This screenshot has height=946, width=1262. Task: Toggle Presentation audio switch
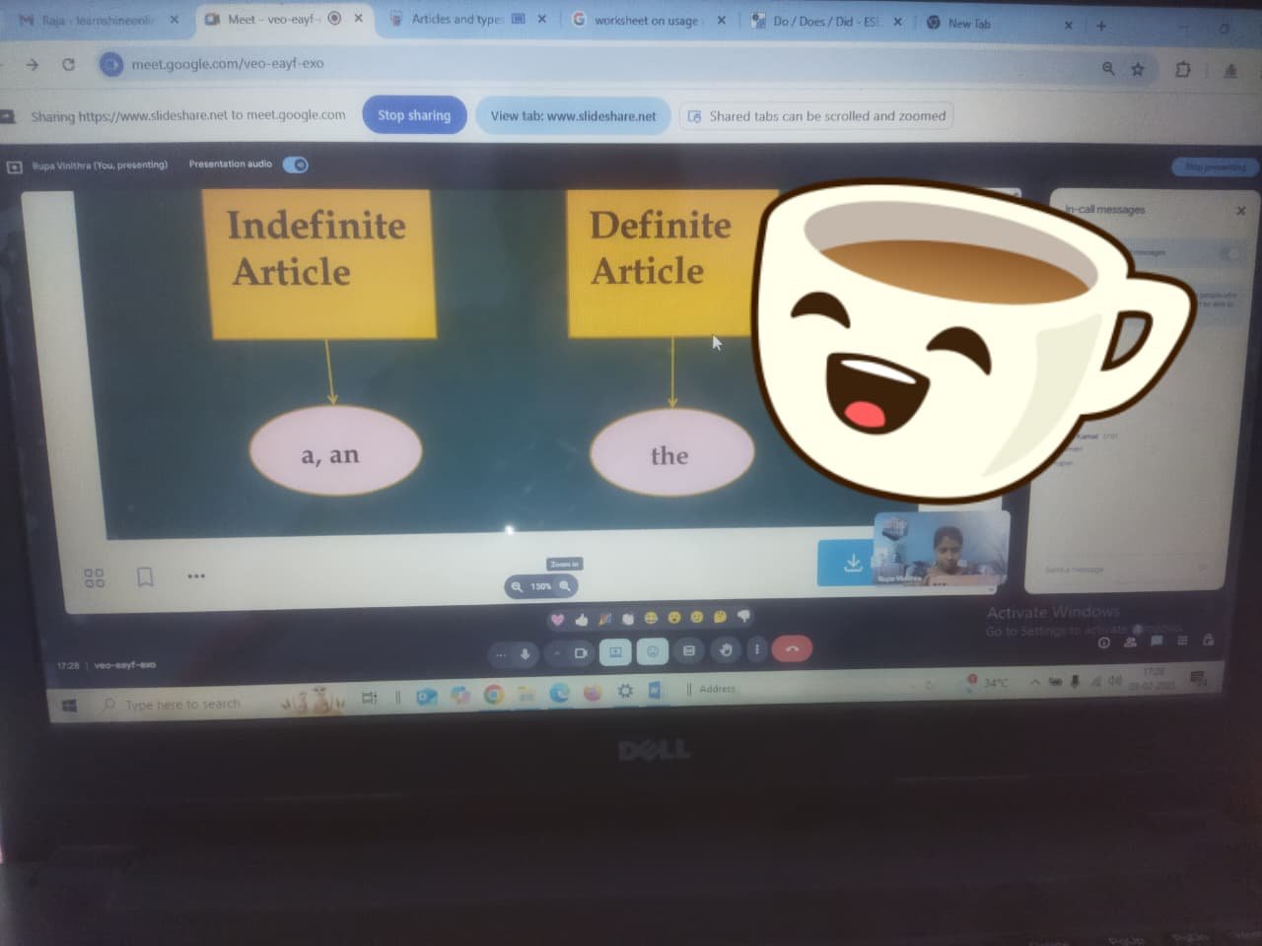pyautogui.click(x=296, y=165)
